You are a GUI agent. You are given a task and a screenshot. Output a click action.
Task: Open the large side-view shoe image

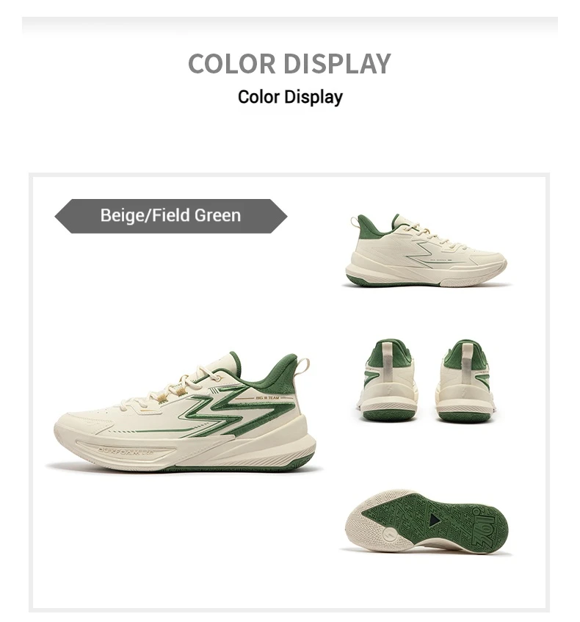point(185,411)
